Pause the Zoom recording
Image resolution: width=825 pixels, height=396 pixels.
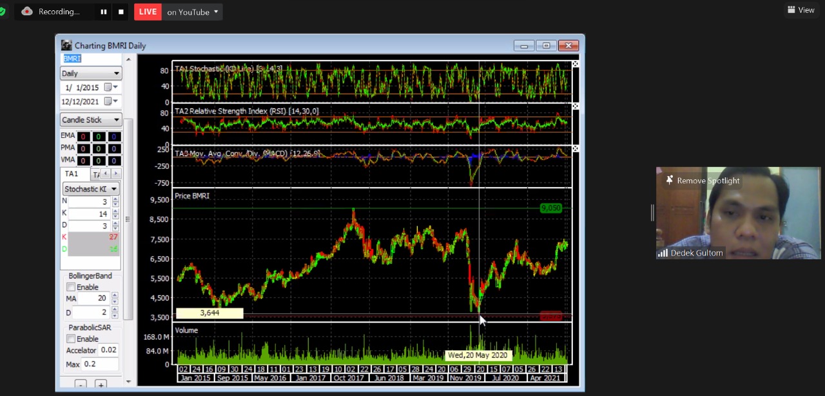tap(103, 12)
